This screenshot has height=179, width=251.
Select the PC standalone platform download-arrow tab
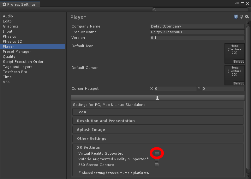158,98
